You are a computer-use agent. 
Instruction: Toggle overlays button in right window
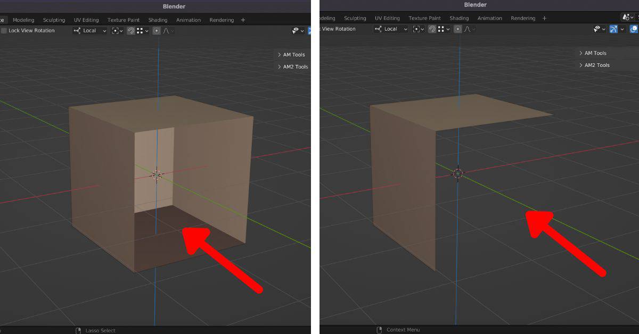634,29
